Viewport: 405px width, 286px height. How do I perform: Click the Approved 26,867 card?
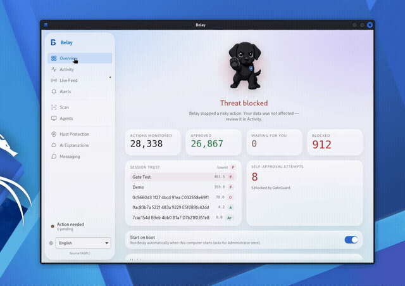click(214, 142)
